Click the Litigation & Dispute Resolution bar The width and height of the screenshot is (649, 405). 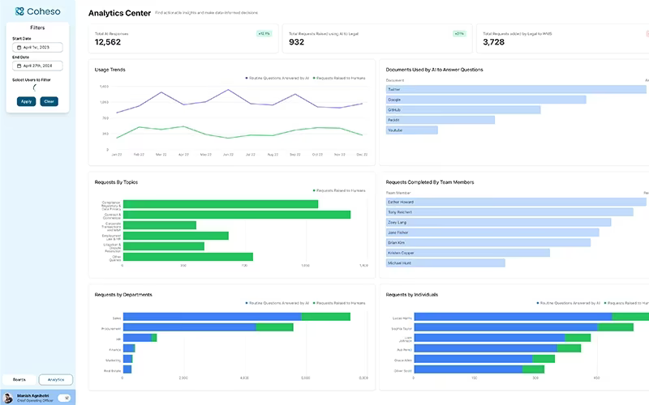[x=164, y=246]
